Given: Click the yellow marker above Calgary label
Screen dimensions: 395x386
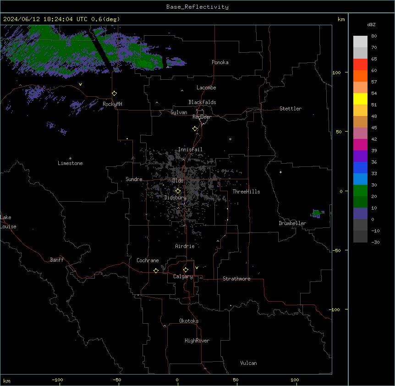Looking at the screenshot, I should 186,270.
